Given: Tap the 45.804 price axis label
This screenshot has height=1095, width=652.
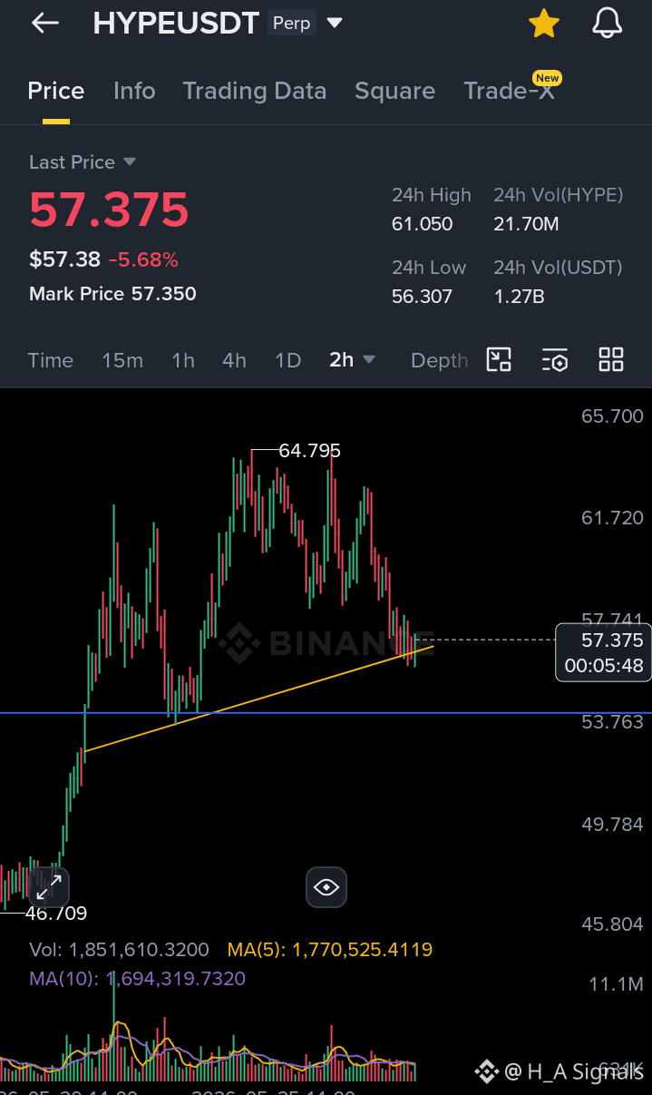Looking at the screenshot, I should pos(612,924).
